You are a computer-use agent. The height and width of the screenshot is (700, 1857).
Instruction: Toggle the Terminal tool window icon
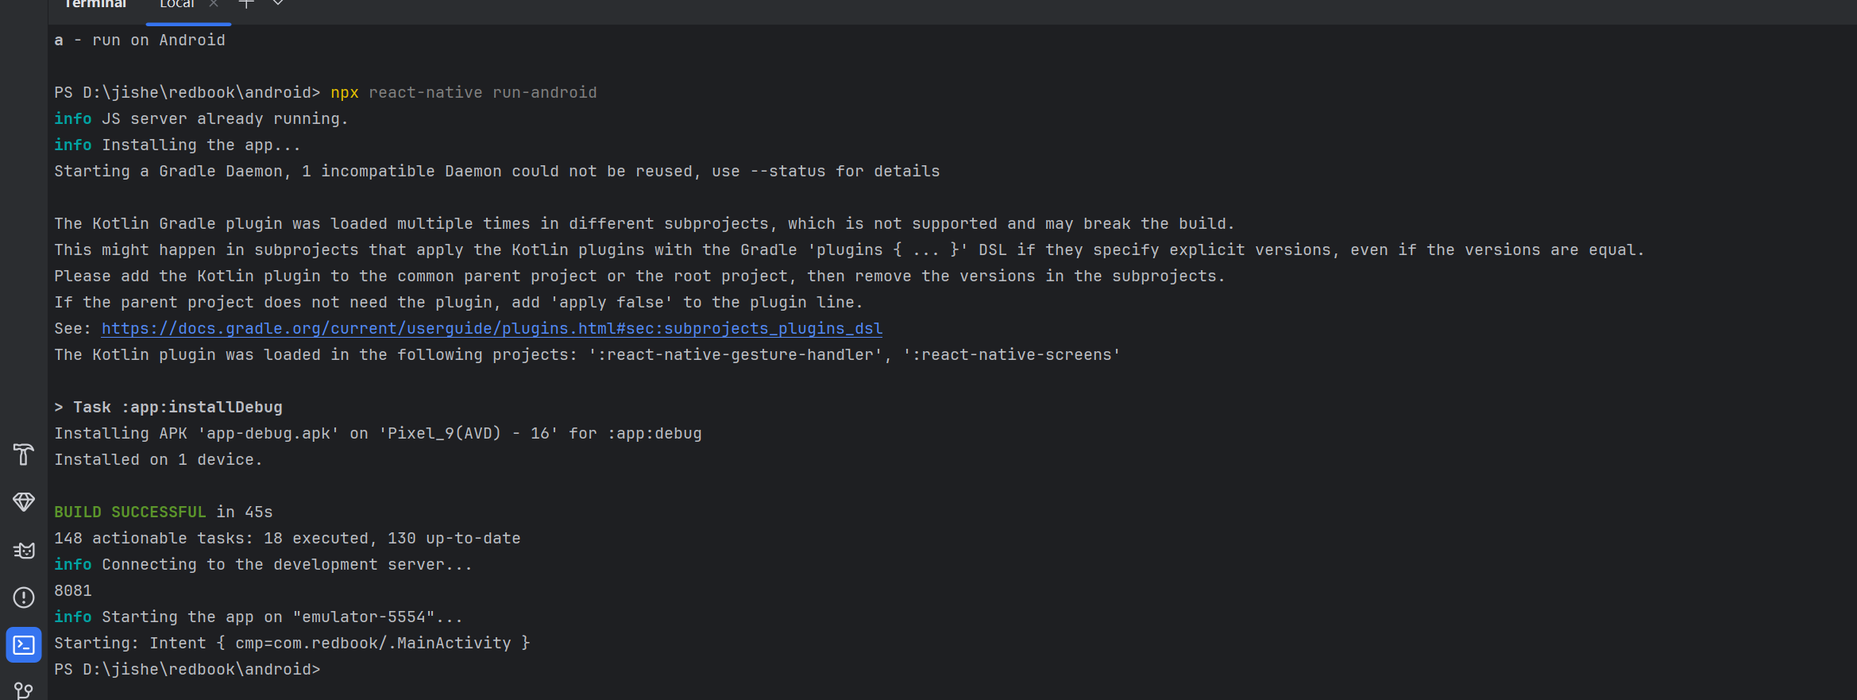pos(24,645)
